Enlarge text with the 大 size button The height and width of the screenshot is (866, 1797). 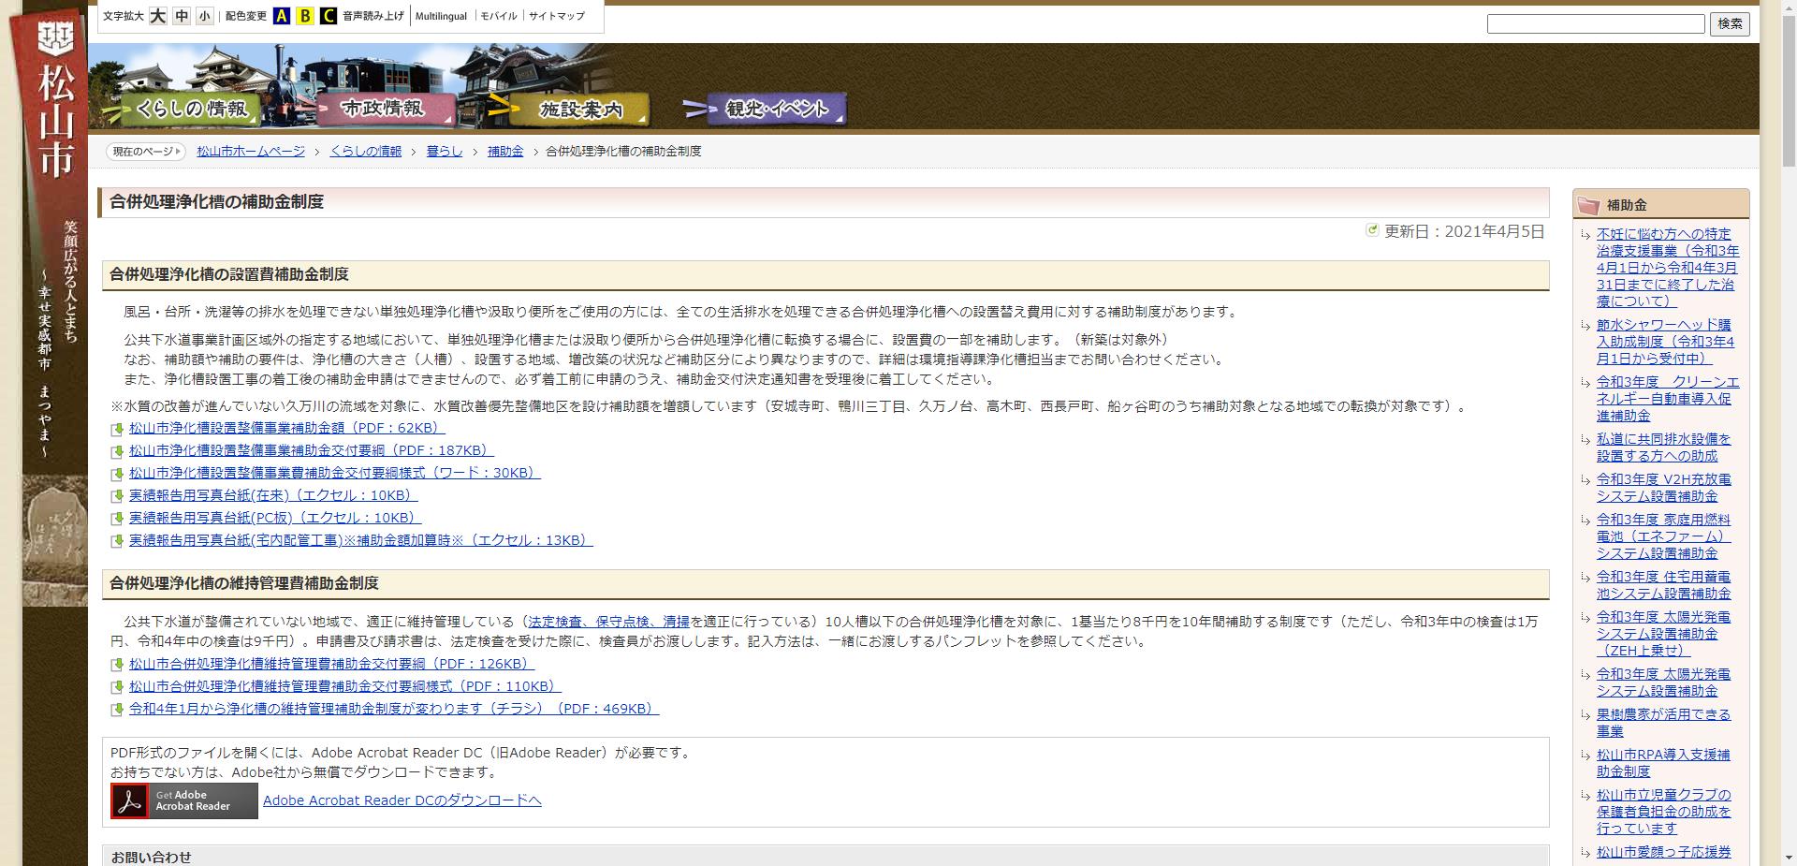pyautogui.click(x=156, y=16)
